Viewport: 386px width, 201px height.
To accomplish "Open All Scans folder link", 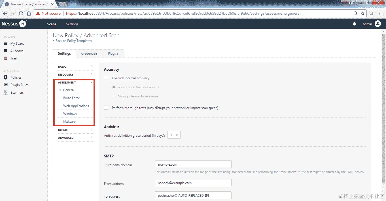I will coord(17,51).
